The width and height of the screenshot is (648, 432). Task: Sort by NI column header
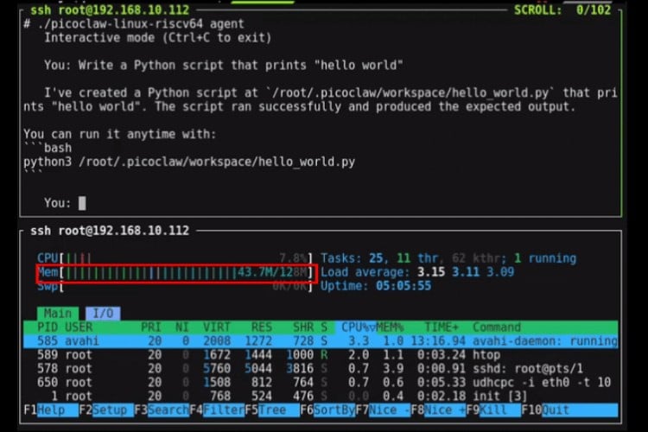[x=181, y=327]
